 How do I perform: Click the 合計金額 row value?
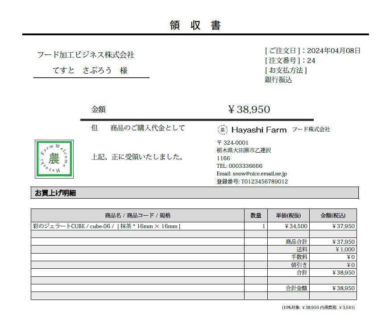click(x=344, y=288)
